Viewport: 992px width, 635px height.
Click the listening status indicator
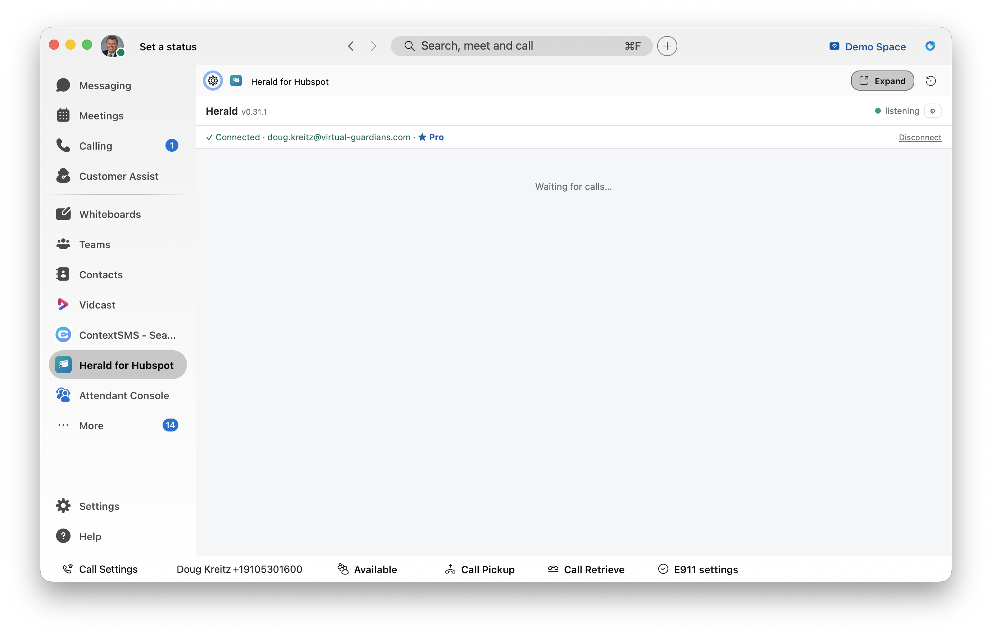[x=897, y=111]
